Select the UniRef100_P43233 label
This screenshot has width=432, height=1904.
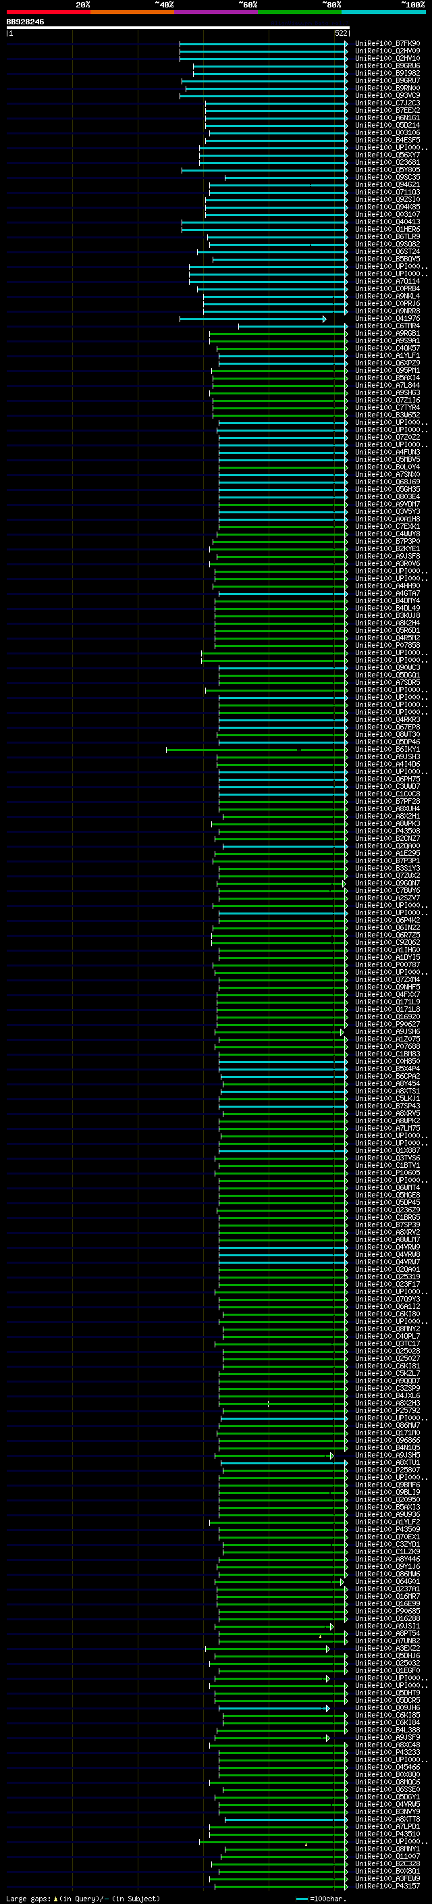pos(387,1752)
